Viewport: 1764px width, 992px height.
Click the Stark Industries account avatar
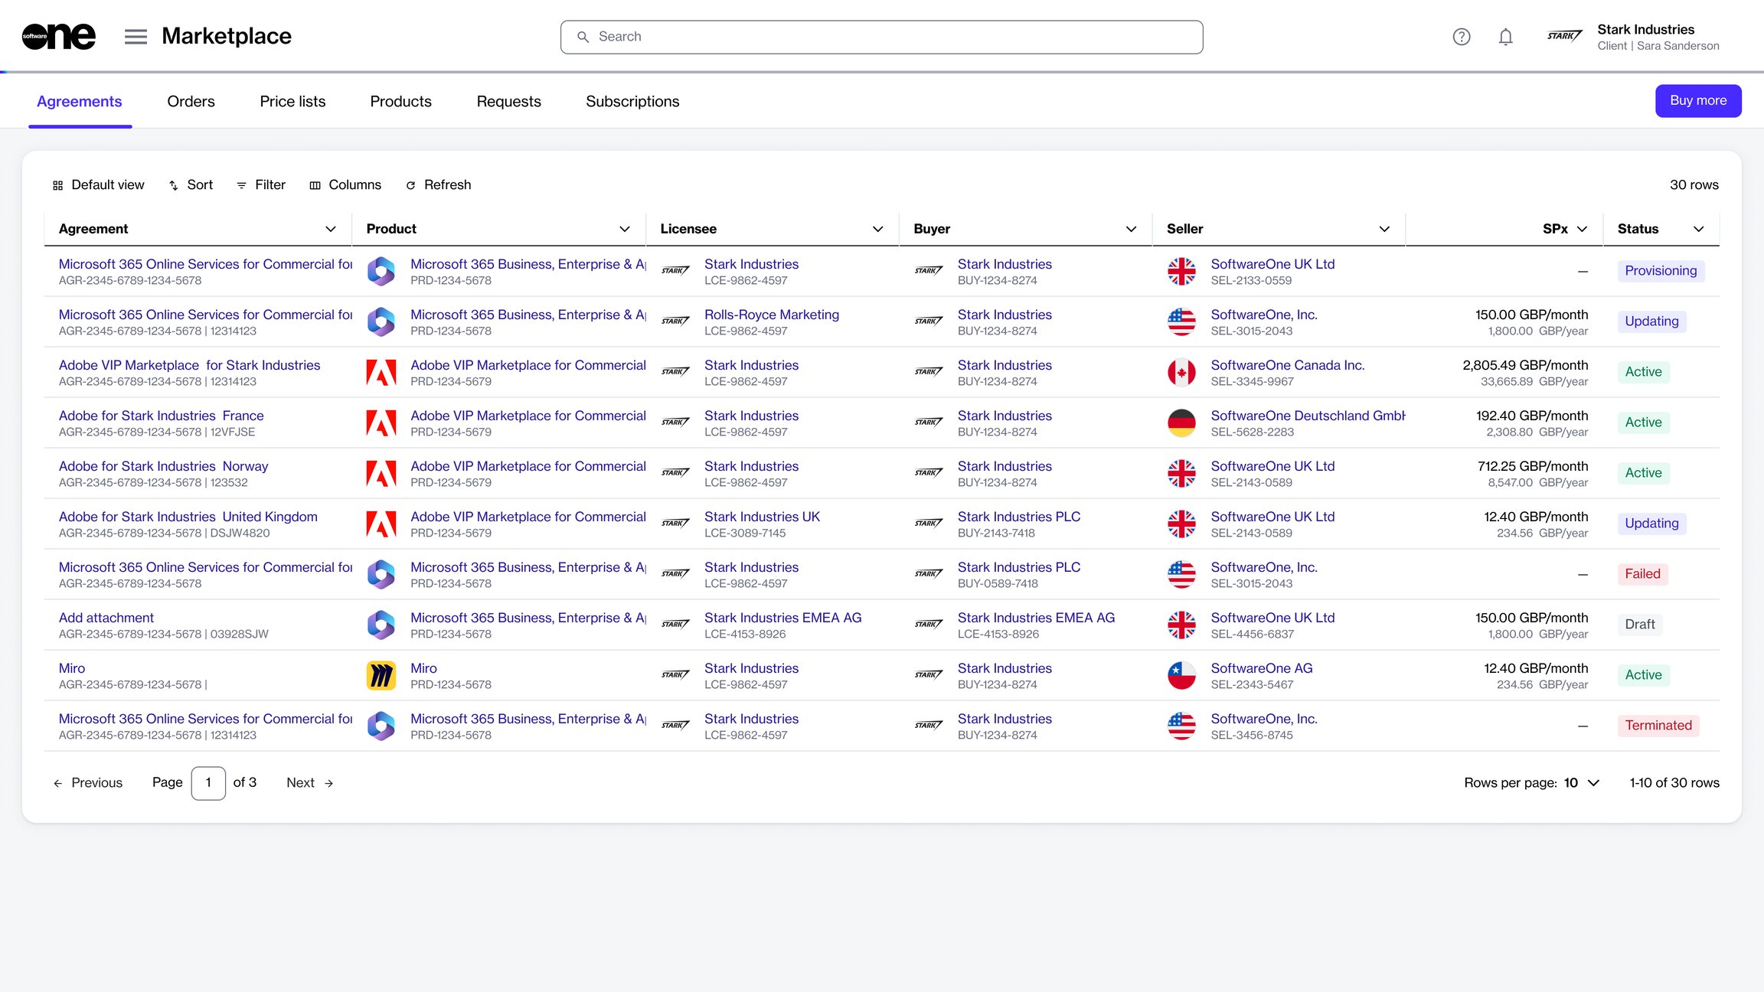point(1564,37)
